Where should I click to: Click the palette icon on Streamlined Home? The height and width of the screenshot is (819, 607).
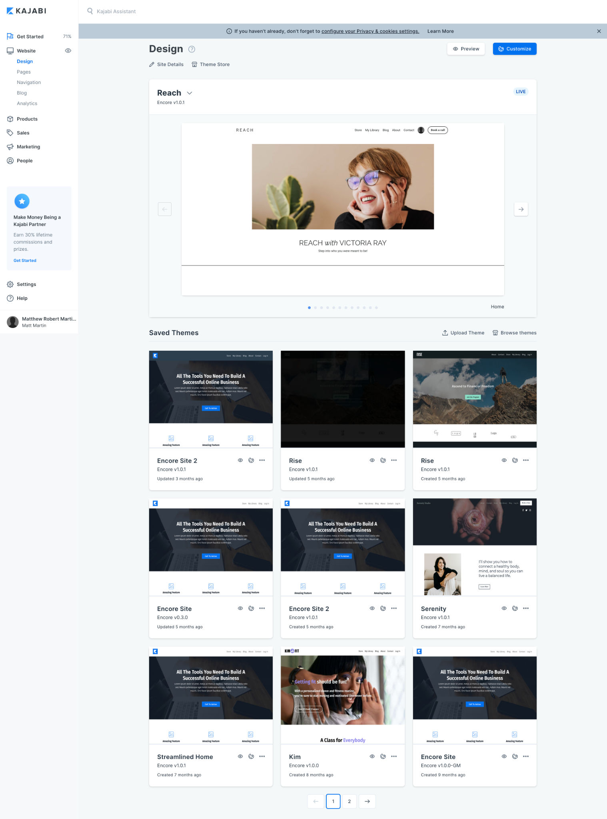pyautogui.click(x=251, y=756)
